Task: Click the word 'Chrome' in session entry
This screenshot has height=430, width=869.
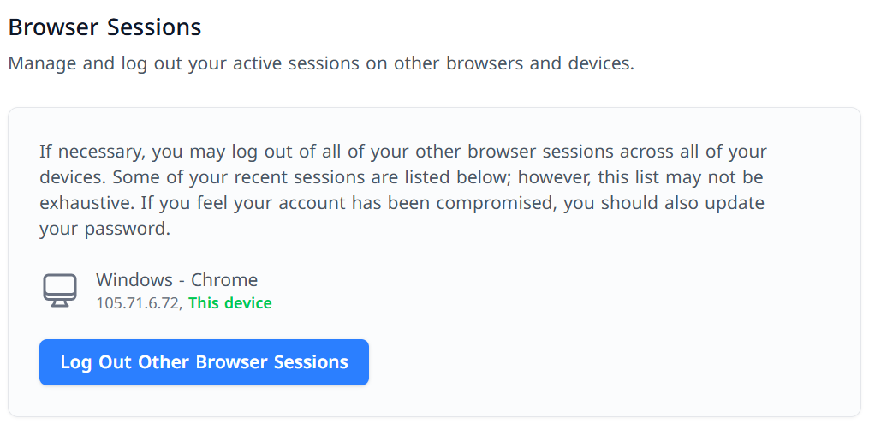Action: point(224,280)
